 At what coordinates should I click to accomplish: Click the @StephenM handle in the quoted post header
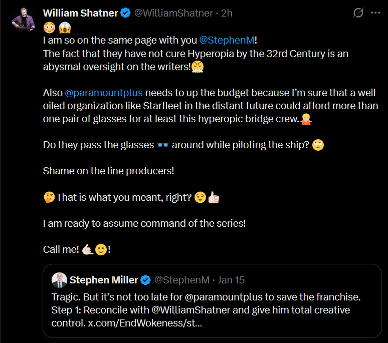[181, 280]
